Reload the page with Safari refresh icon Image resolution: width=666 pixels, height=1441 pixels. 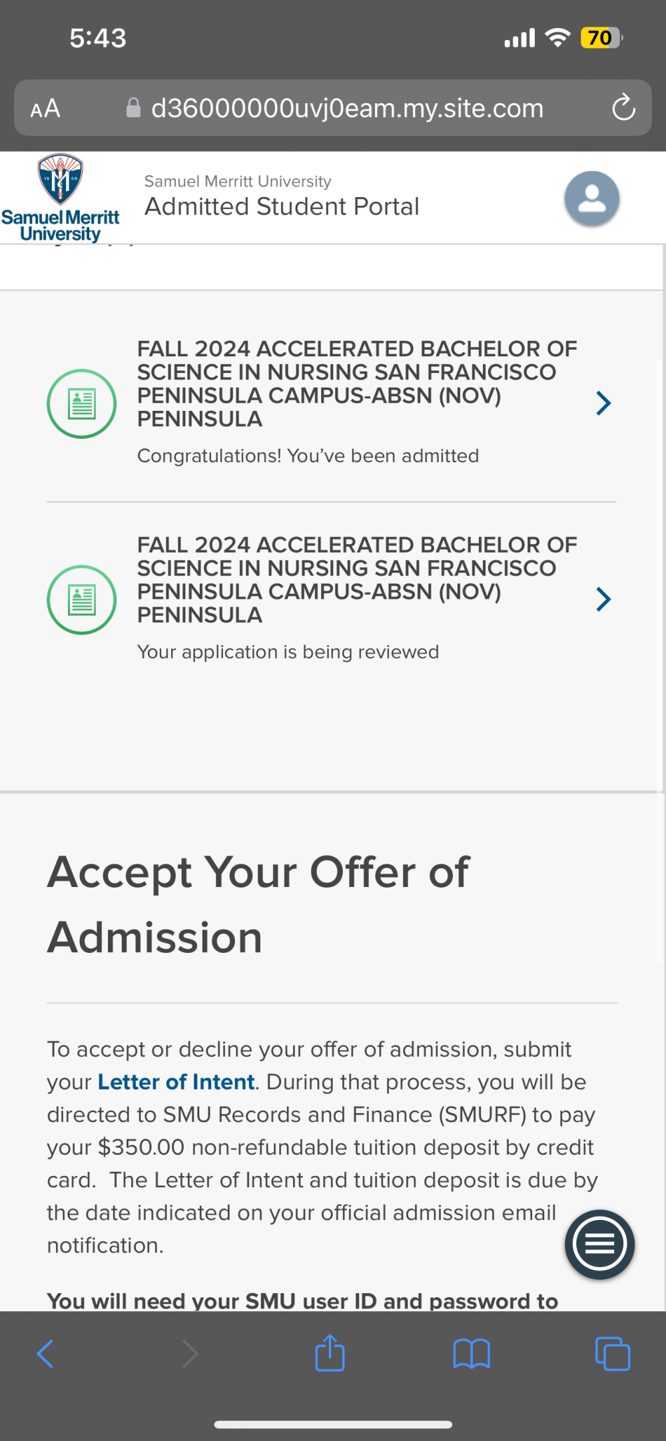pos(623,108)
